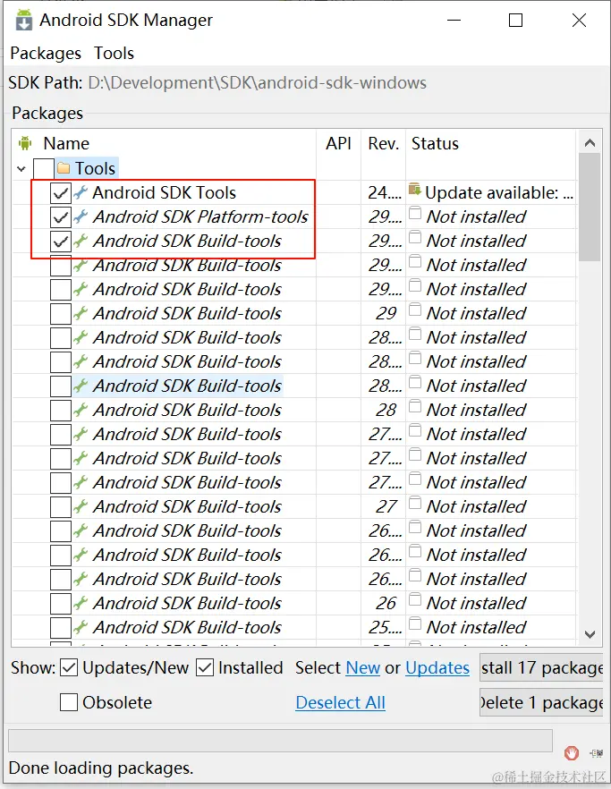Uncheck Android SDK Tools checkbox
Screen dimensions: 611x789
(61, 192)
